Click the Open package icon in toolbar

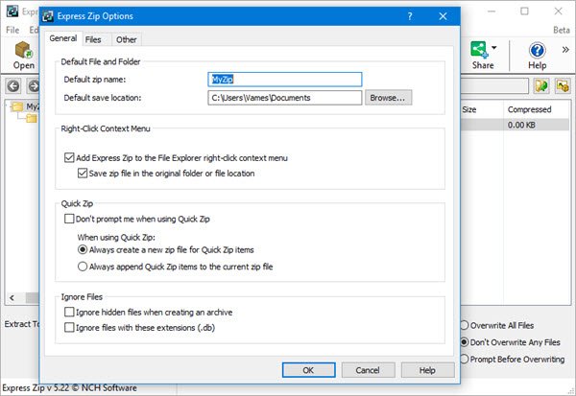pos(23,50)
